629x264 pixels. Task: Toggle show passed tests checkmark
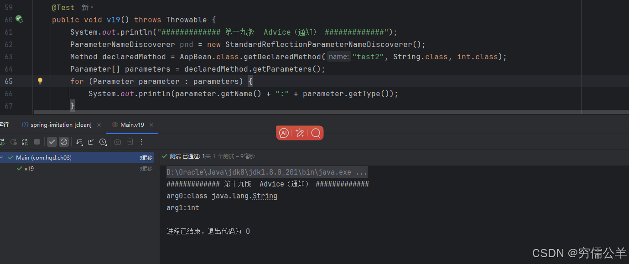(x=52, y=142)
